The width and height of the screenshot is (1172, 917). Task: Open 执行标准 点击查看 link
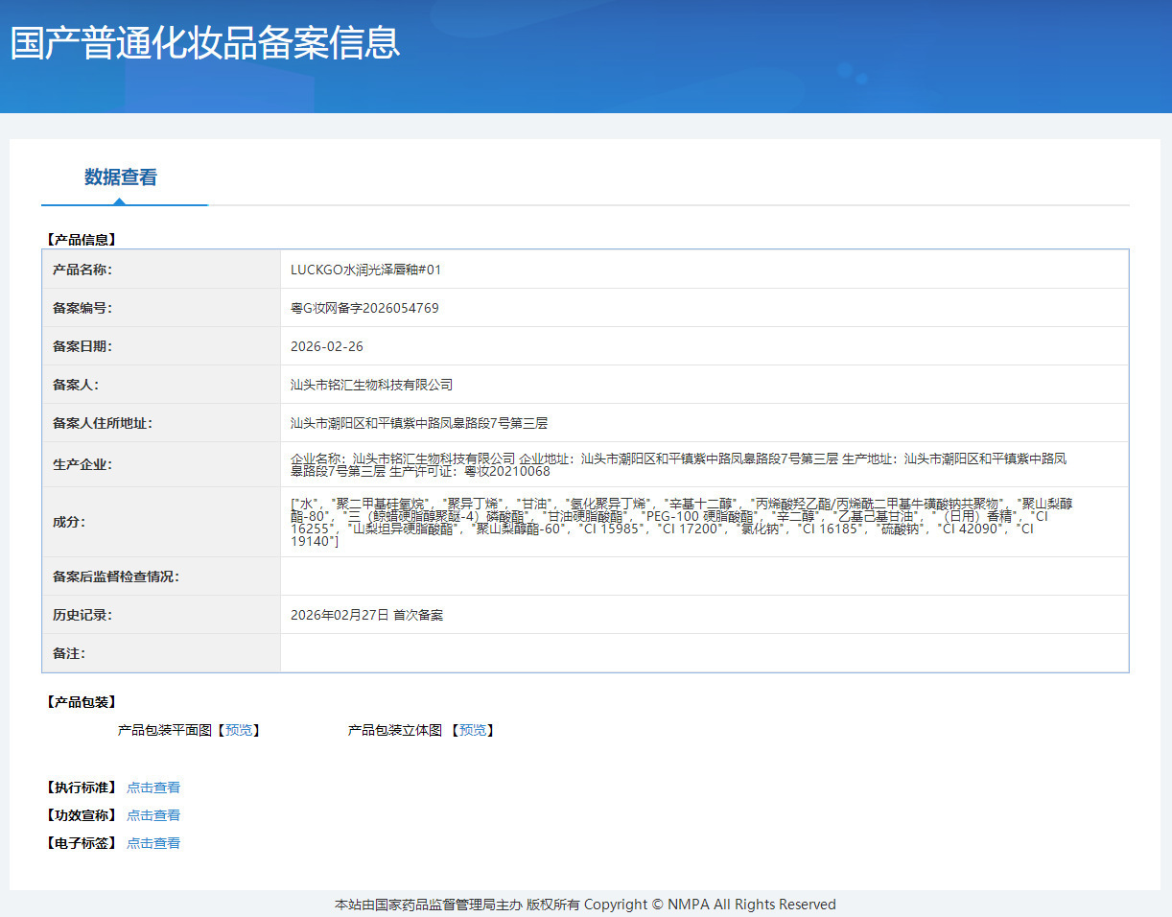[153, 788]
